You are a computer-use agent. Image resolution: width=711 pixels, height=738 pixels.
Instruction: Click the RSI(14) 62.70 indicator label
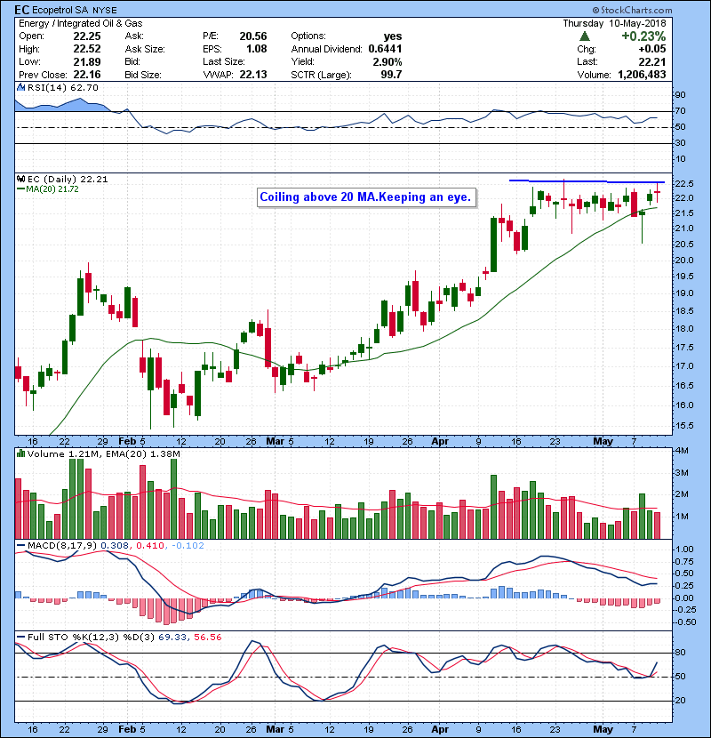pos(62,87)
